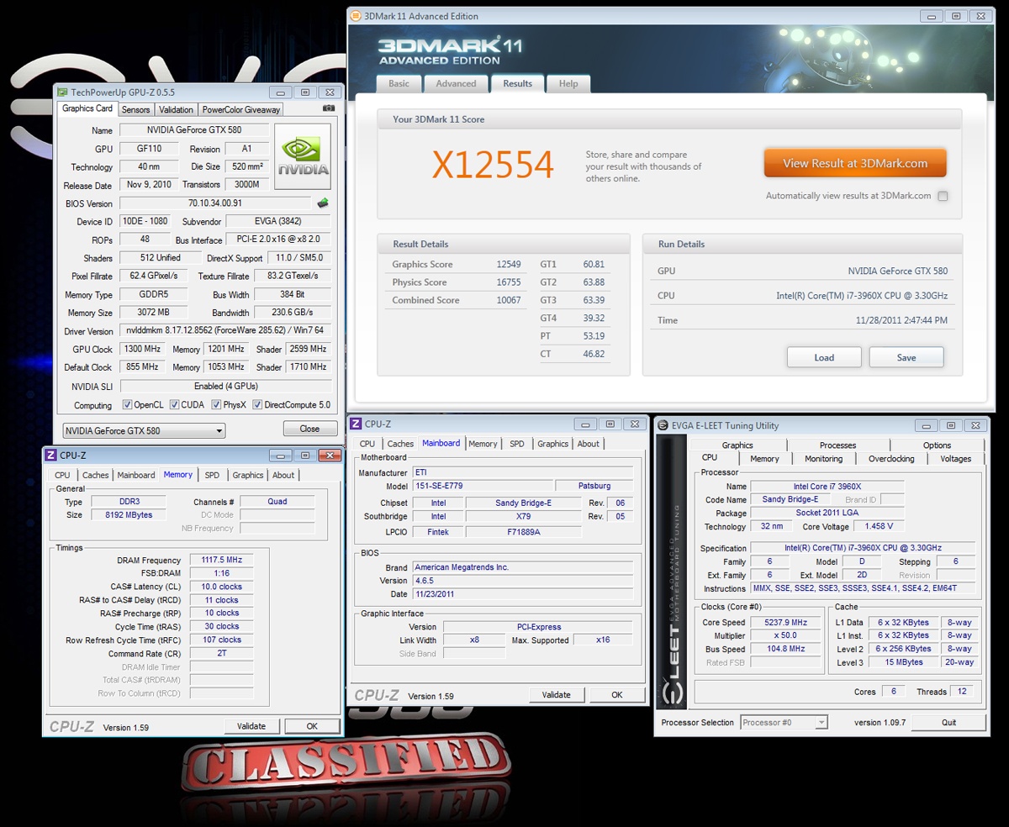Click the Run Details time 11/28/2011 2:47:44 PM
Screen dimensions: 1009x827
tap(901, 320)
